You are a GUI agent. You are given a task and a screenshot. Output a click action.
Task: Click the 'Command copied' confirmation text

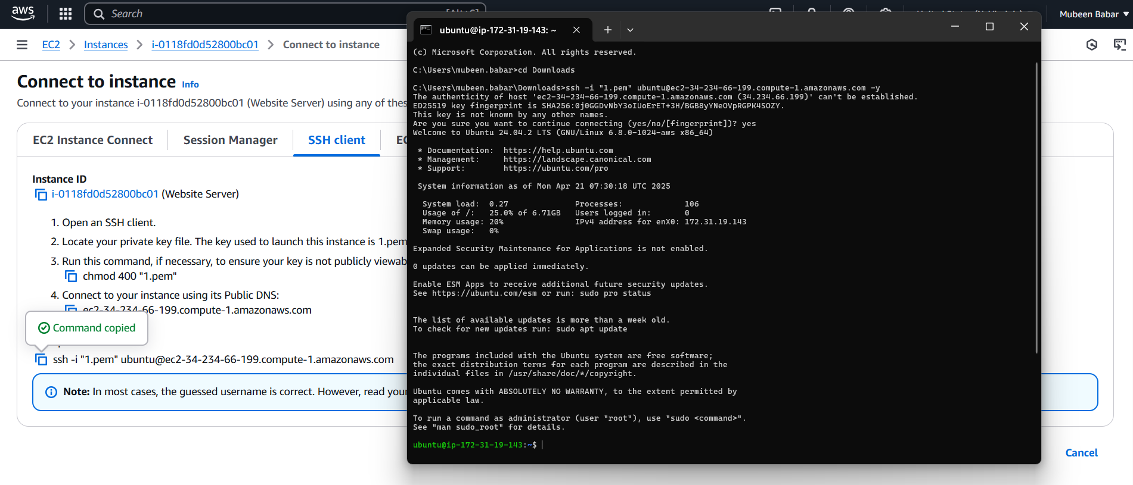[x=94, y=328]
